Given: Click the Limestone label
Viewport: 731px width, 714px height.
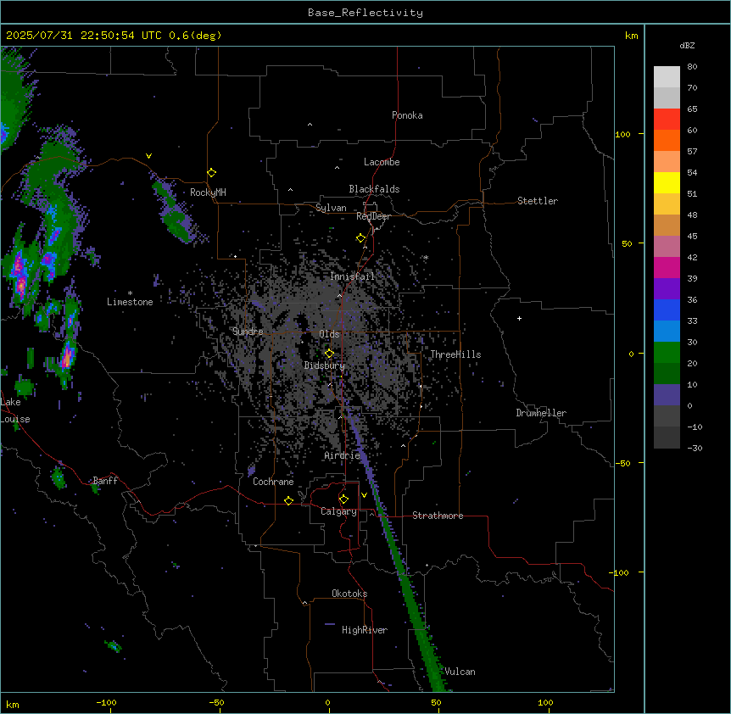Looking at the screenshot, I should pos(130,302).
